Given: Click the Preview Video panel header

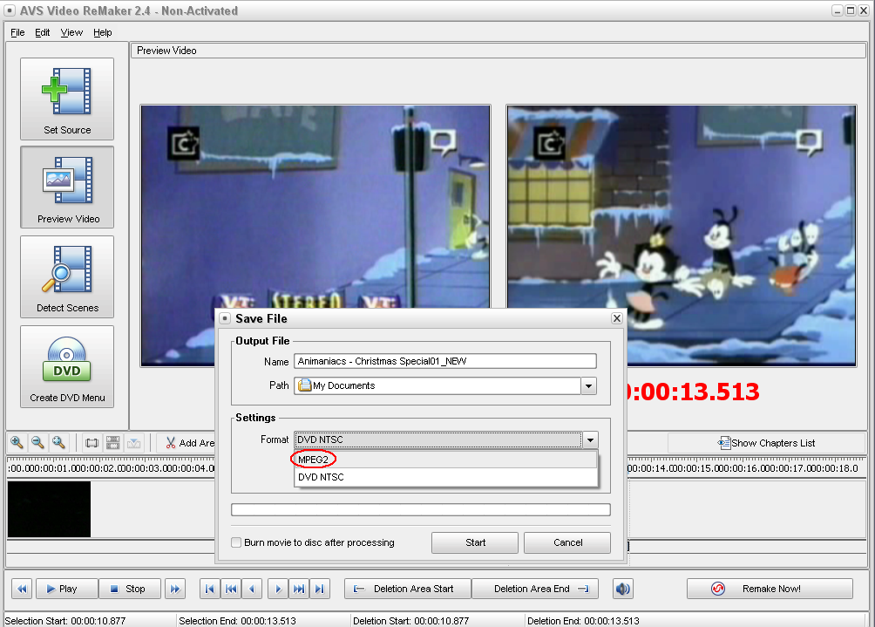Looking at the screenshot, I should [499, 51].
